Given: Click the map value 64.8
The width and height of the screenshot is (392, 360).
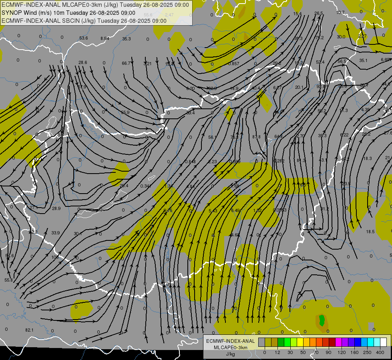Looking at the screenshot, I should [279, 136].
